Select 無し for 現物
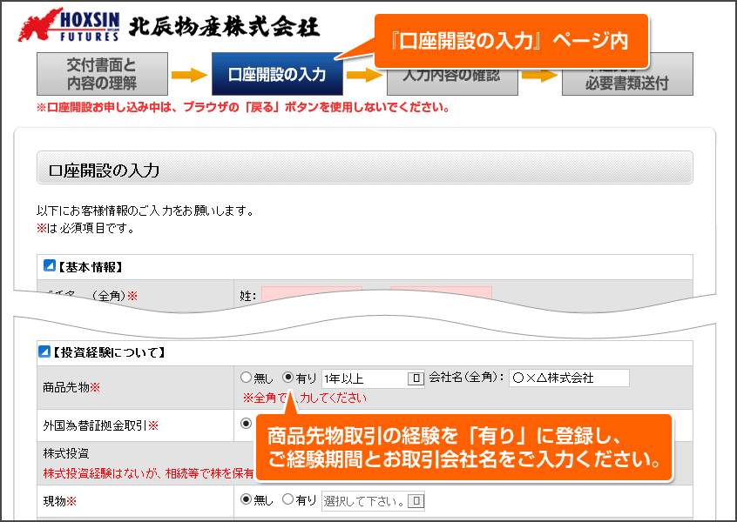 coord(246,500)
